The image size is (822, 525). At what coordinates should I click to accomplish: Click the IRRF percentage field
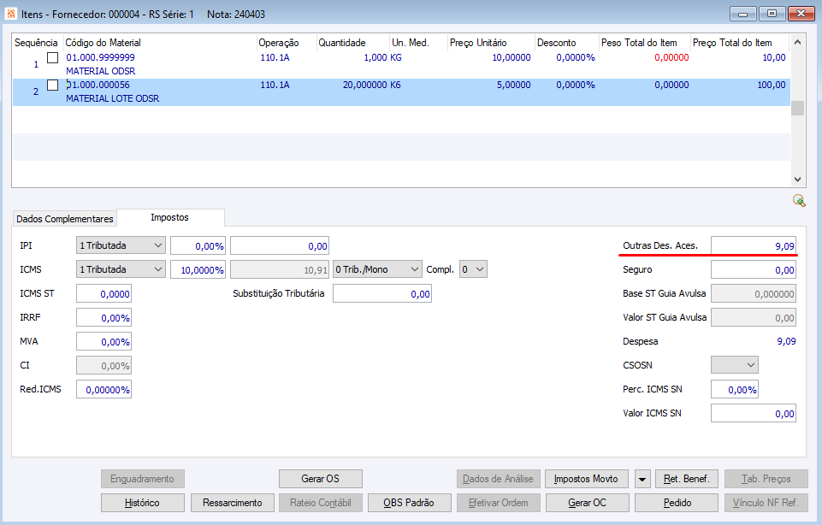coord(103,317)
